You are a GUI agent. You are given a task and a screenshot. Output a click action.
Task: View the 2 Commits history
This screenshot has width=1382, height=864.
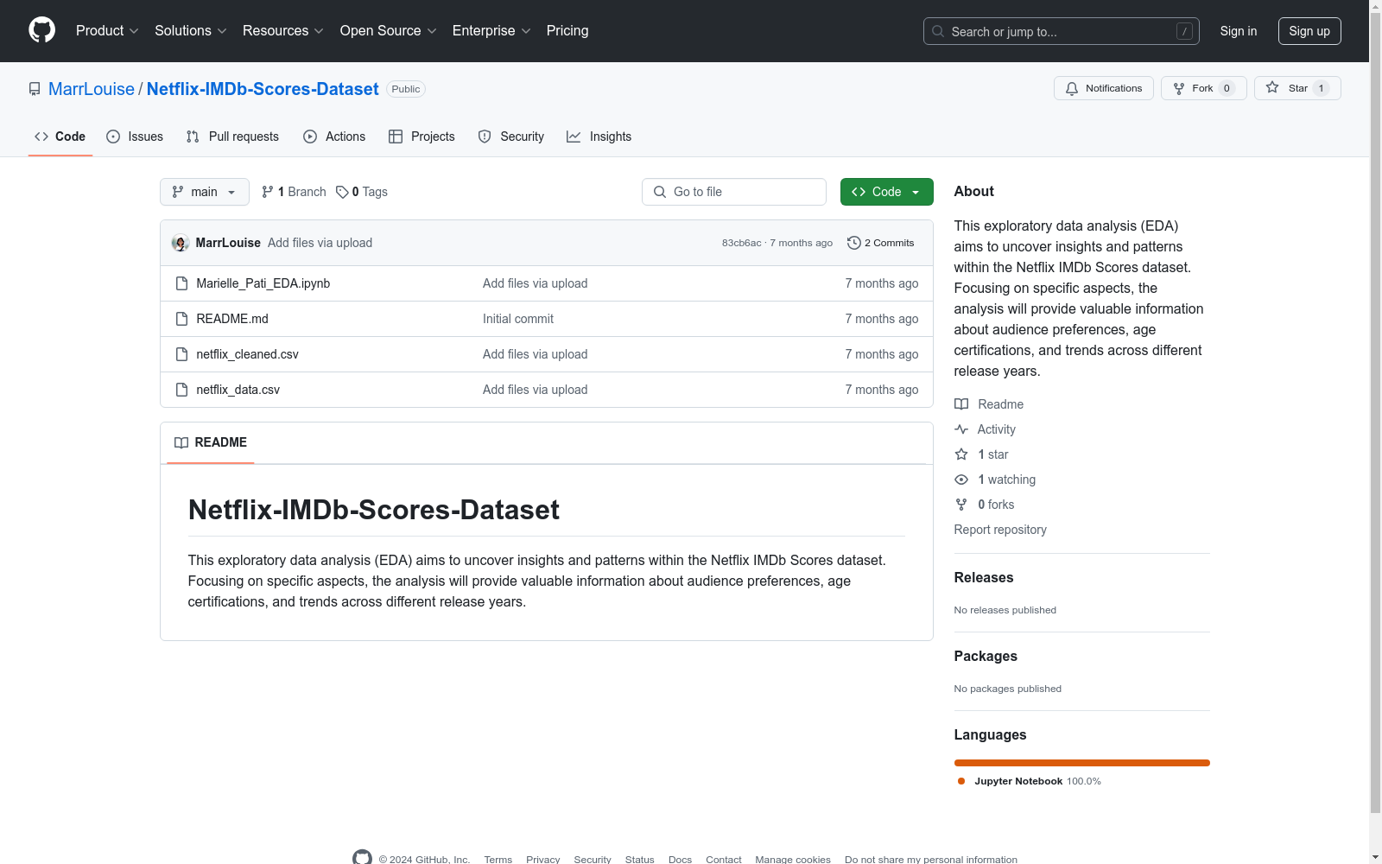tap(881, 243)
